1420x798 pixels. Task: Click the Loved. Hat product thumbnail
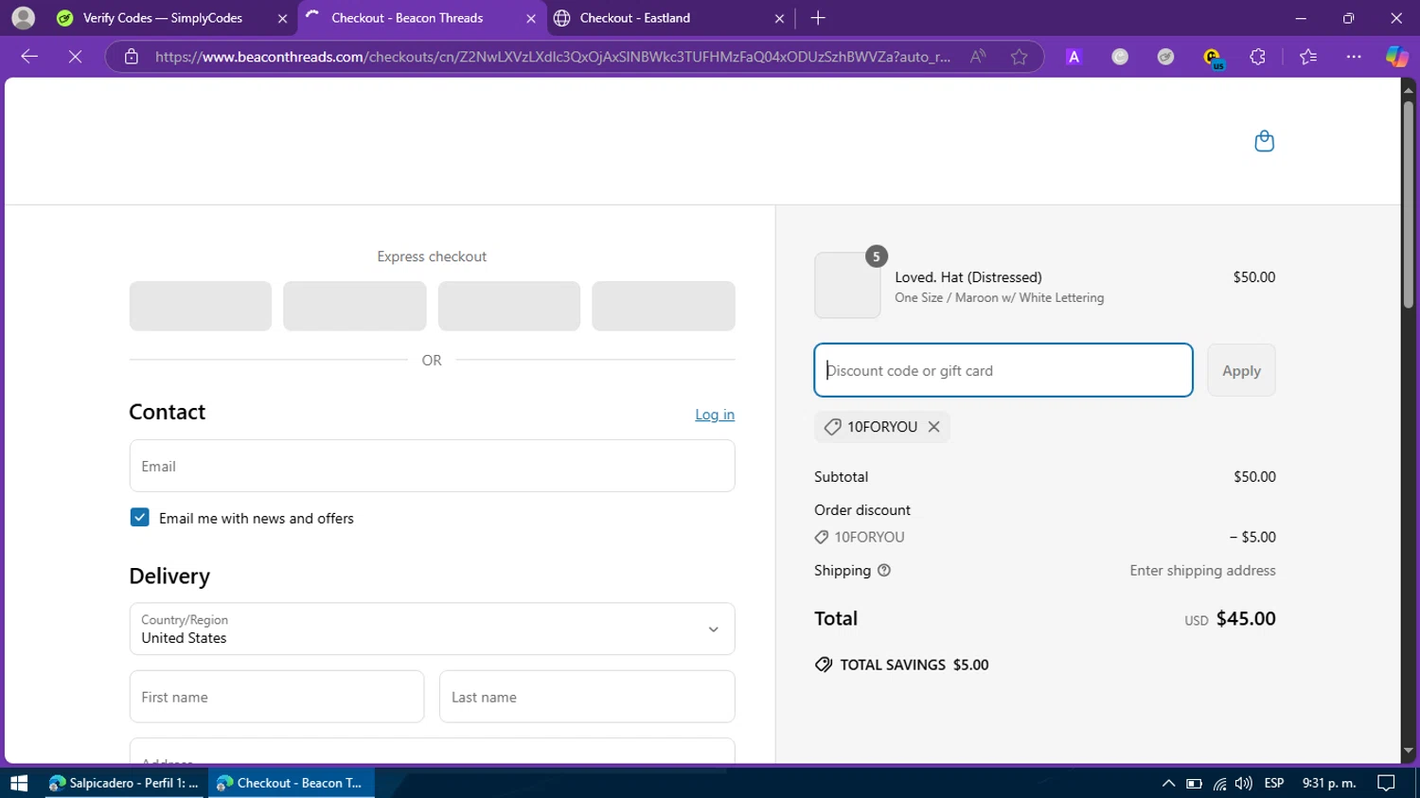click(x=847, y=285)
